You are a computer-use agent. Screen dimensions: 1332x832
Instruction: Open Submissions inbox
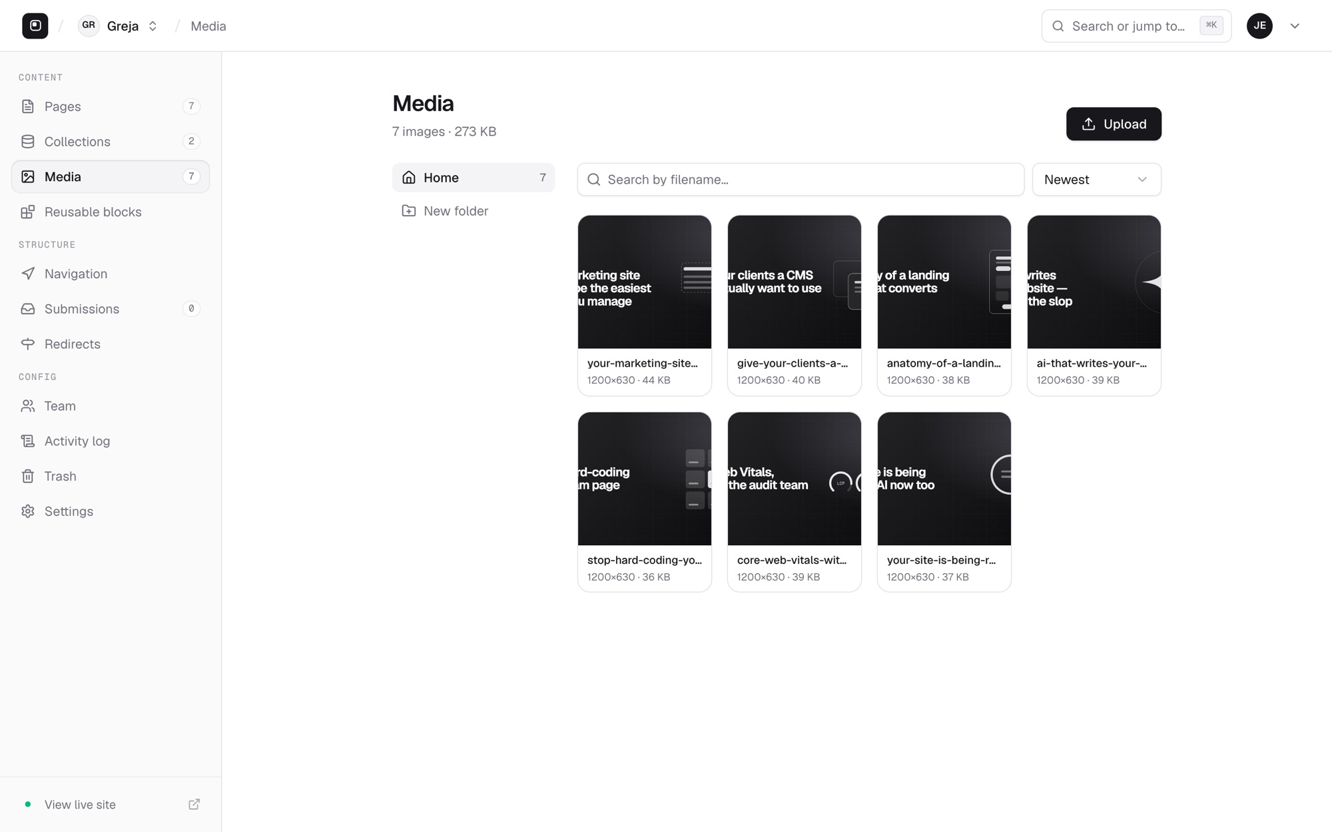pyautogui.click(x=111, y=309)
